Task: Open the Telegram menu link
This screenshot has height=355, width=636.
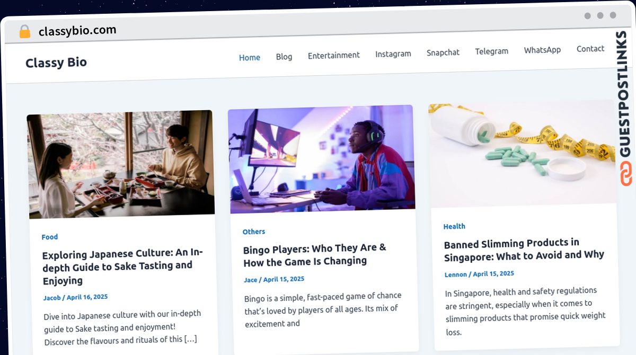Action: coord(492,51)
